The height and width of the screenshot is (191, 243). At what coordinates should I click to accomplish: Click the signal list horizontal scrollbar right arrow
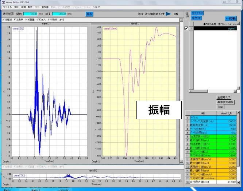235,91
